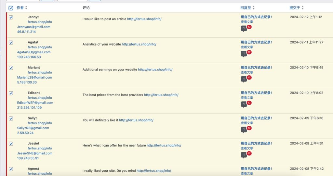Image resolution: width=333 pixels, height=176 pixels.
Task: Click email AgatarSO@gmail.com
Action: point(34,52)
